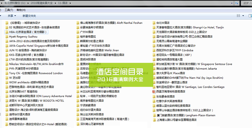Select folder icon beside Hyatt Regency Suzhou
This screenshot has width=252, height=128.
tap(7, 37)
